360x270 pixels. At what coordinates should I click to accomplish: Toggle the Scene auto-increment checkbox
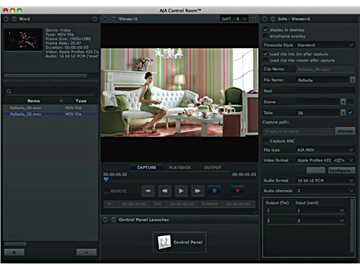point(350,102)
